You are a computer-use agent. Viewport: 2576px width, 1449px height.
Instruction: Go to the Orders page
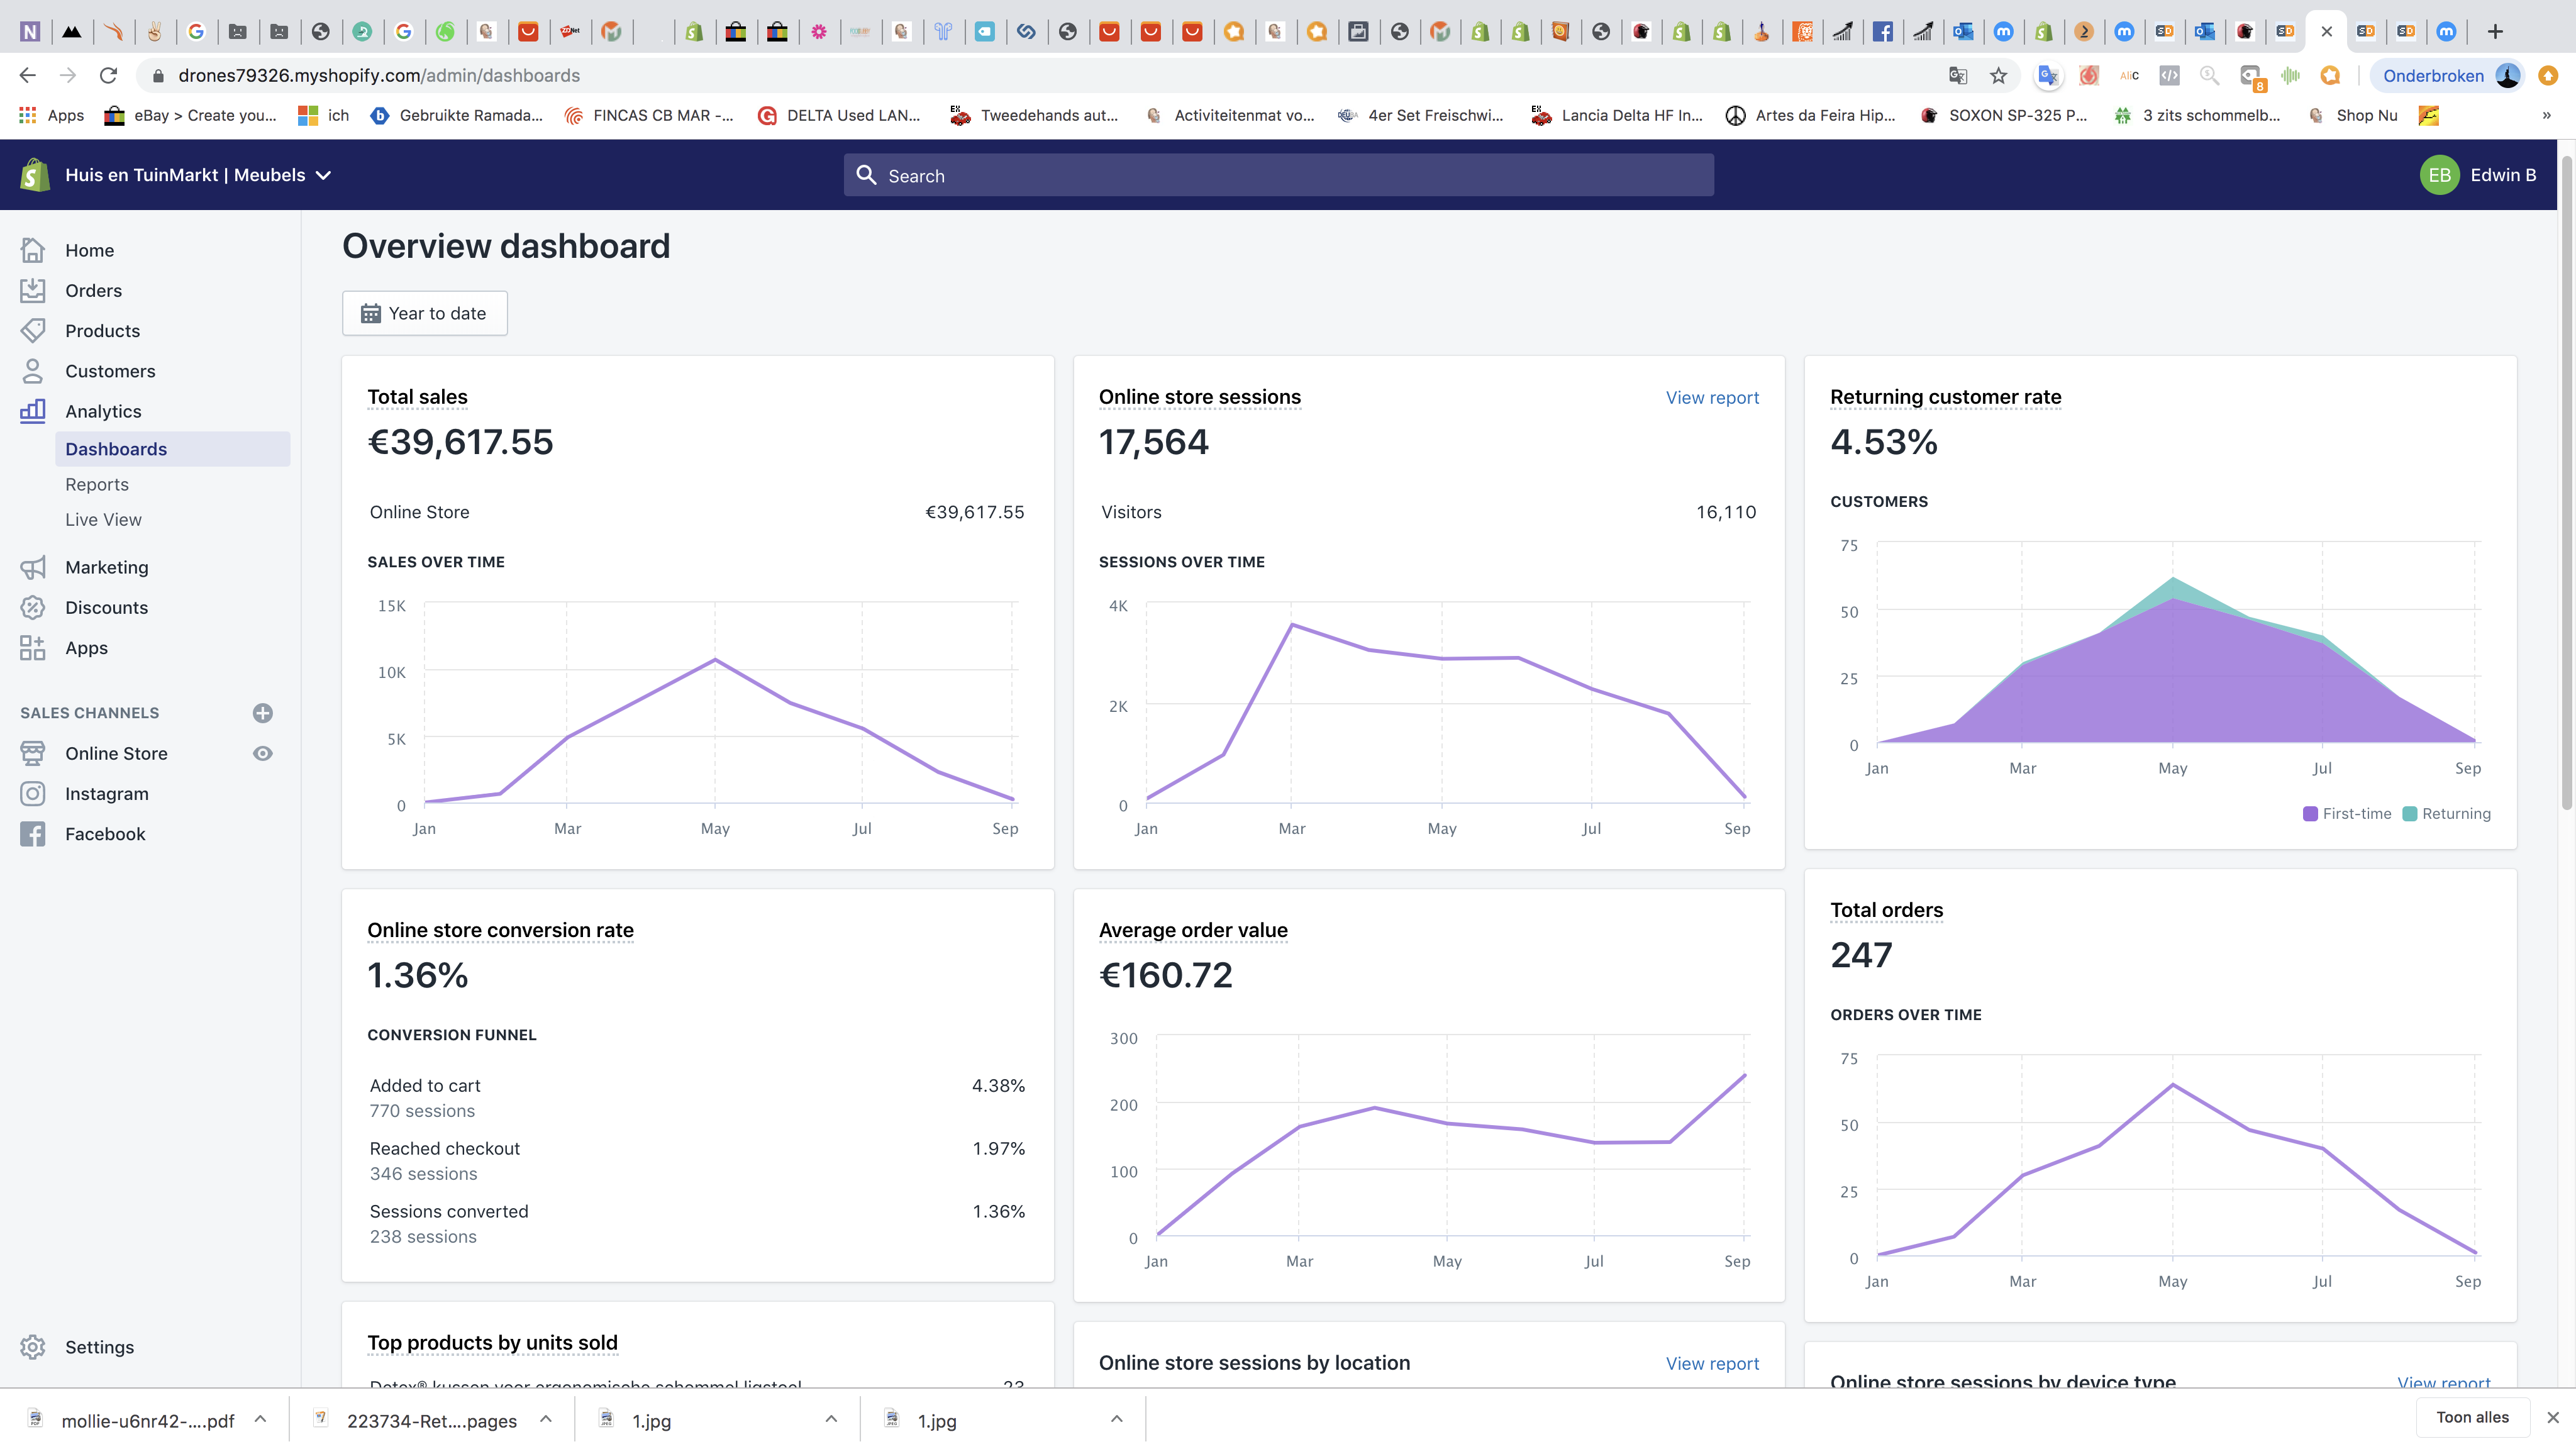coord(93,290)
